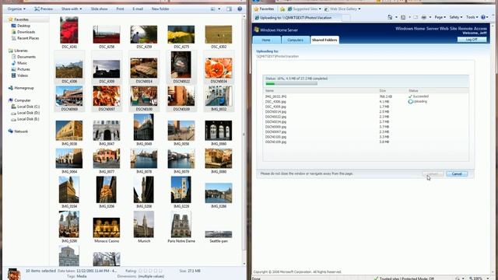The height and width of the screenshot is (280, 498).
Task: Click the IE Read Mail icon
Action: (416, 17)
